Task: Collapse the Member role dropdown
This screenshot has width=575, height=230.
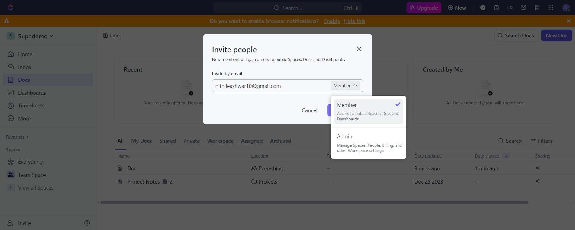Action: (x=345, y=86)
